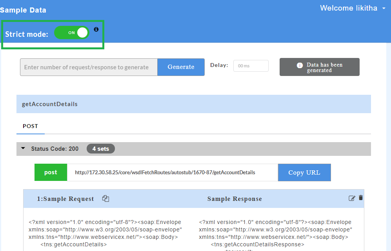Open info tooltip beside Strict mode toggle
Screen dimensions: 391x251
(96, 29)
